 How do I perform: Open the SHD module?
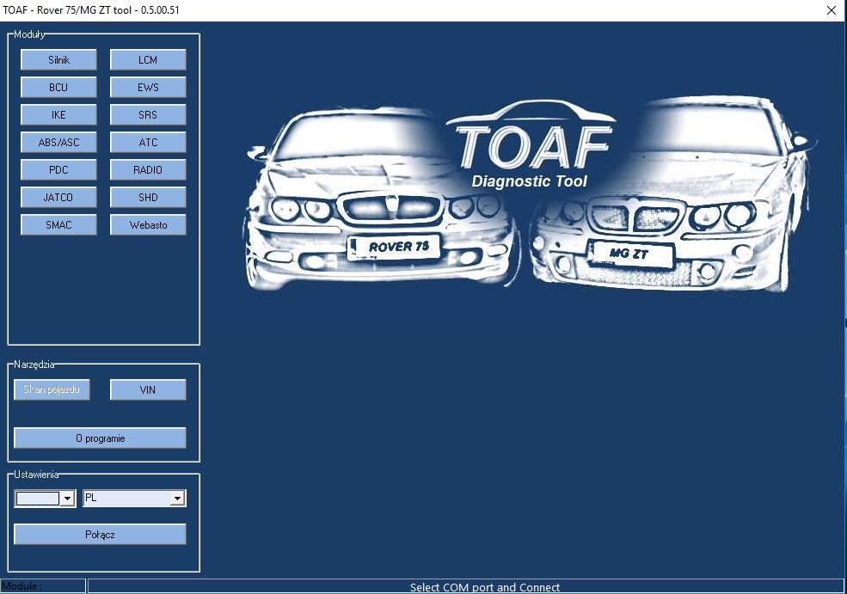point(148,198)
